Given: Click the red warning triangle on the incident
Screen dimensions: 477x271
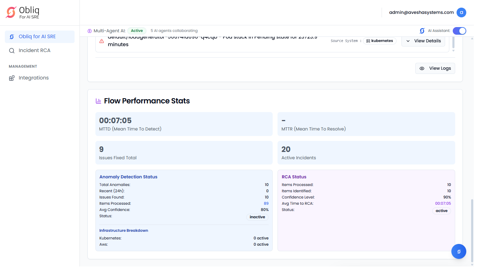Looking at the screenshot, I should pyautogui.click(x=102, y=41).
